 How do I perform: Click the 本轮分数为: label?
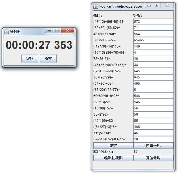(104, 152)
